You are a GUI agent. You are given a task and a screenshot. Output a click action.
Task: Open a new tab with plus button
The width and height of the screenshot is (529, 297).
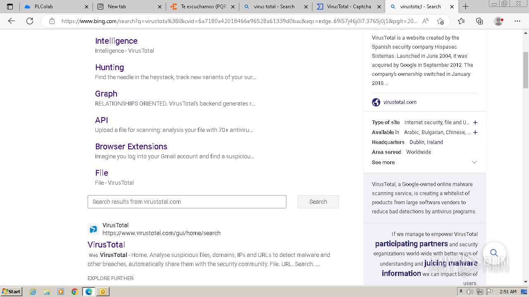coord(465,7)
